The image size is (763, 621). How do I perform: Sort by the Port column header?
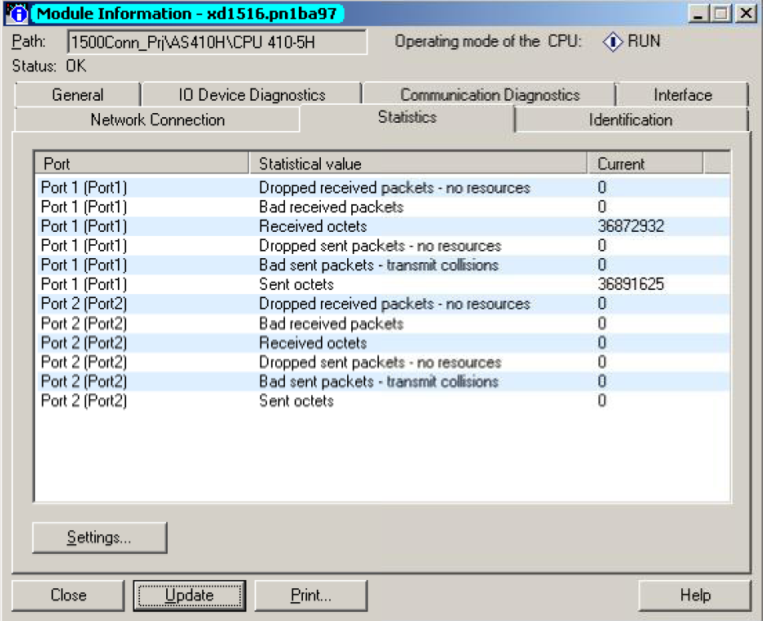point(141,164)
